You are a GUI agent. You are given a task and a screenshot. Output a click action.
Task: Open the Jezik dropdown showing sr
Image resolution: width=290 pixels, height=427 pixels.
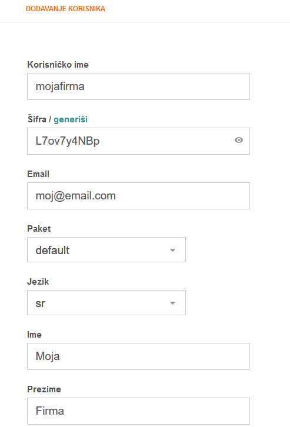pyautogui.click(x=106, y=302)
